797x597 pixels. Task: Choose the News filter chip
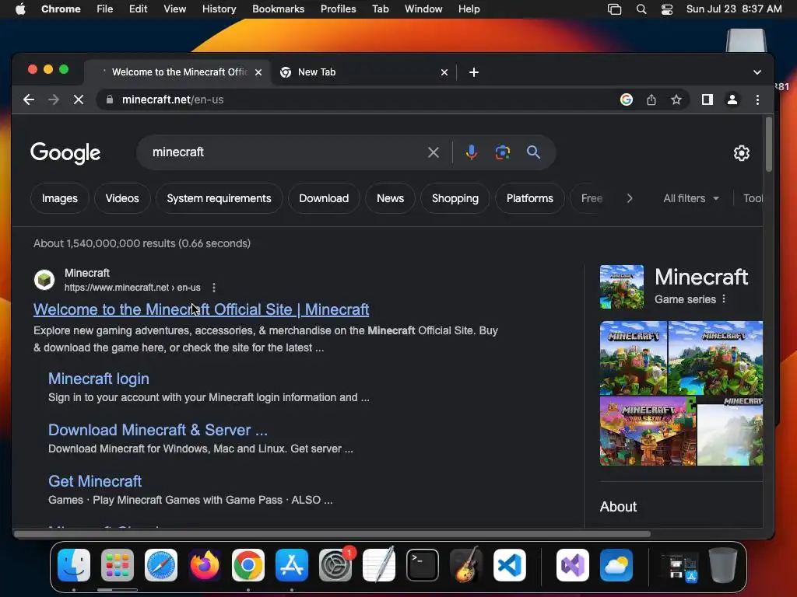coord(391,198)
